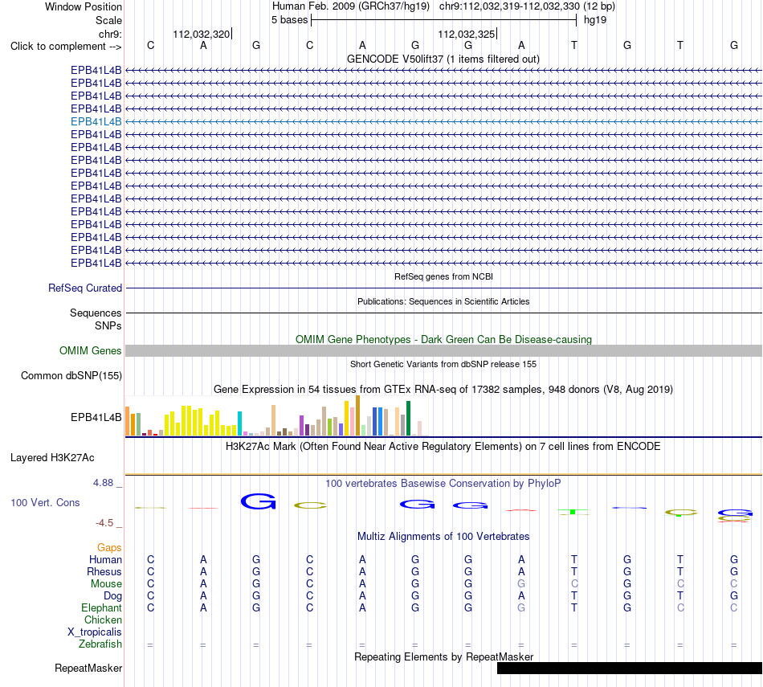Open the GTEx Gene Expression track title
Screen dimensions: 763x687
pyautogui.click(x=443, y=390)
